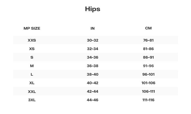This screenshot has width=191, height=114.
Task: Select the IN column header
Action: click(x=92, y=28)
